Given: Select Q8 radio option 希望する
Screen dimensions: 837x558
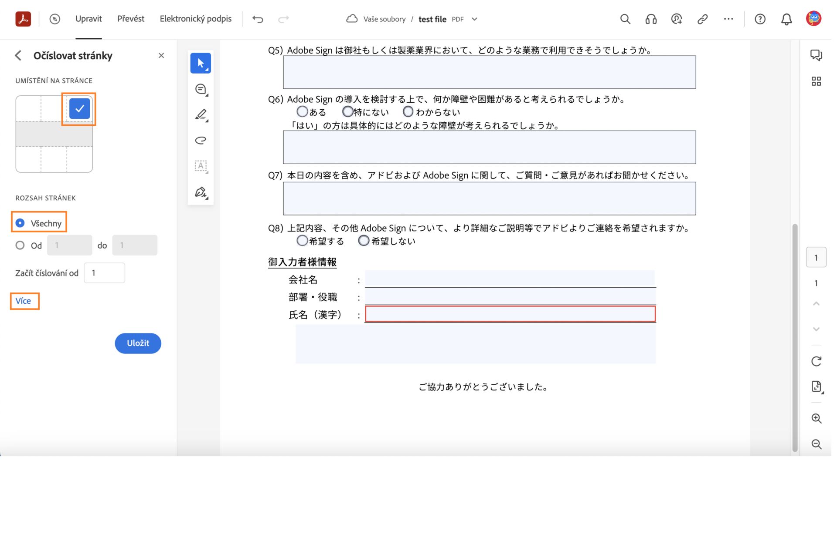Looking at the screenshot, I should (303, 241).
